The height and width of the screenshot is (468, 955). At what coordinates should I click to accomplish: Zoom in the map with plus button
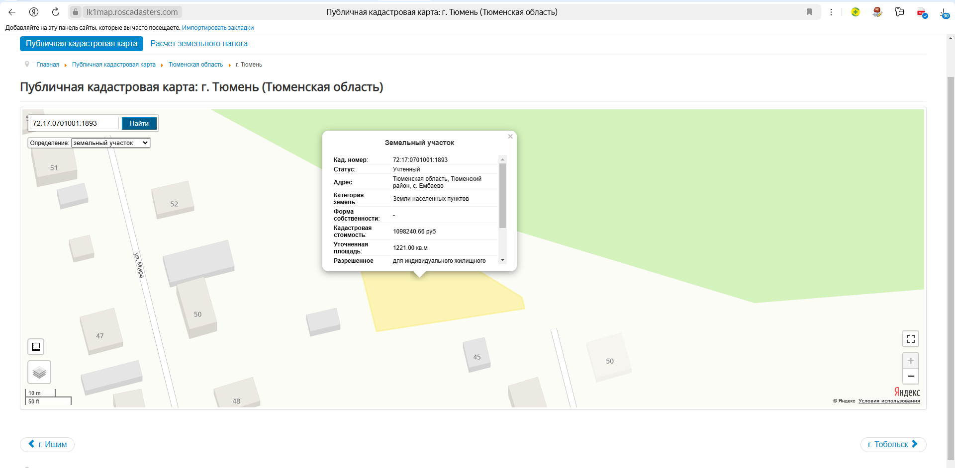(x=911, y=361)
